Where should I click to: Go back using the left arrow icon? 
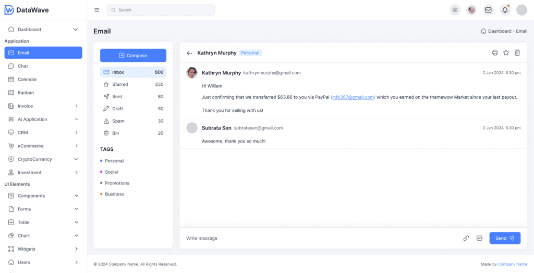pos(190,53)
